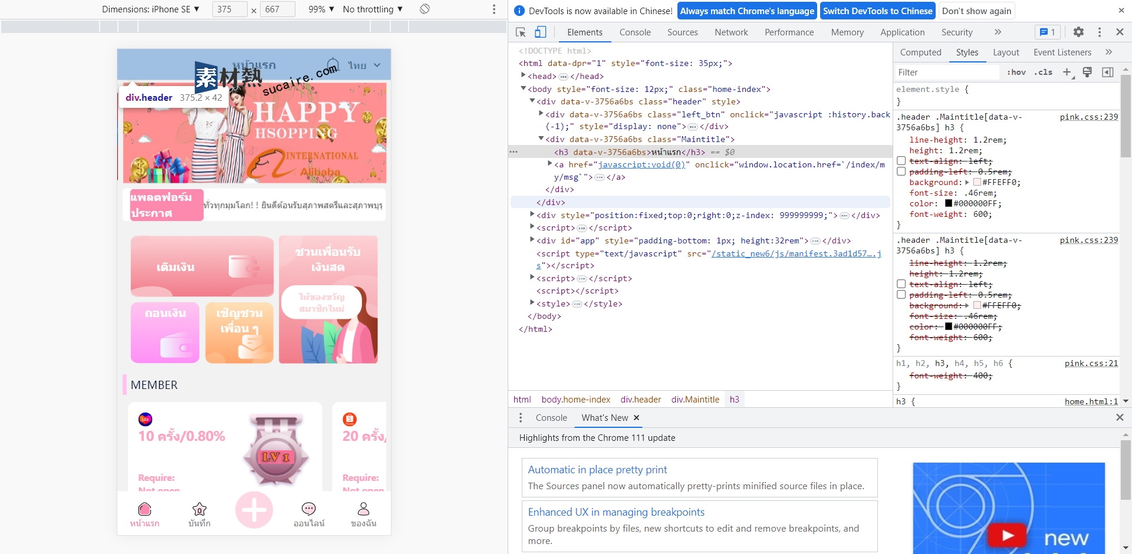Expand background shorthand arrow in first rule
Image resolution: width=1132 pixels, height=554 pixels.
[x=967, y=182]
